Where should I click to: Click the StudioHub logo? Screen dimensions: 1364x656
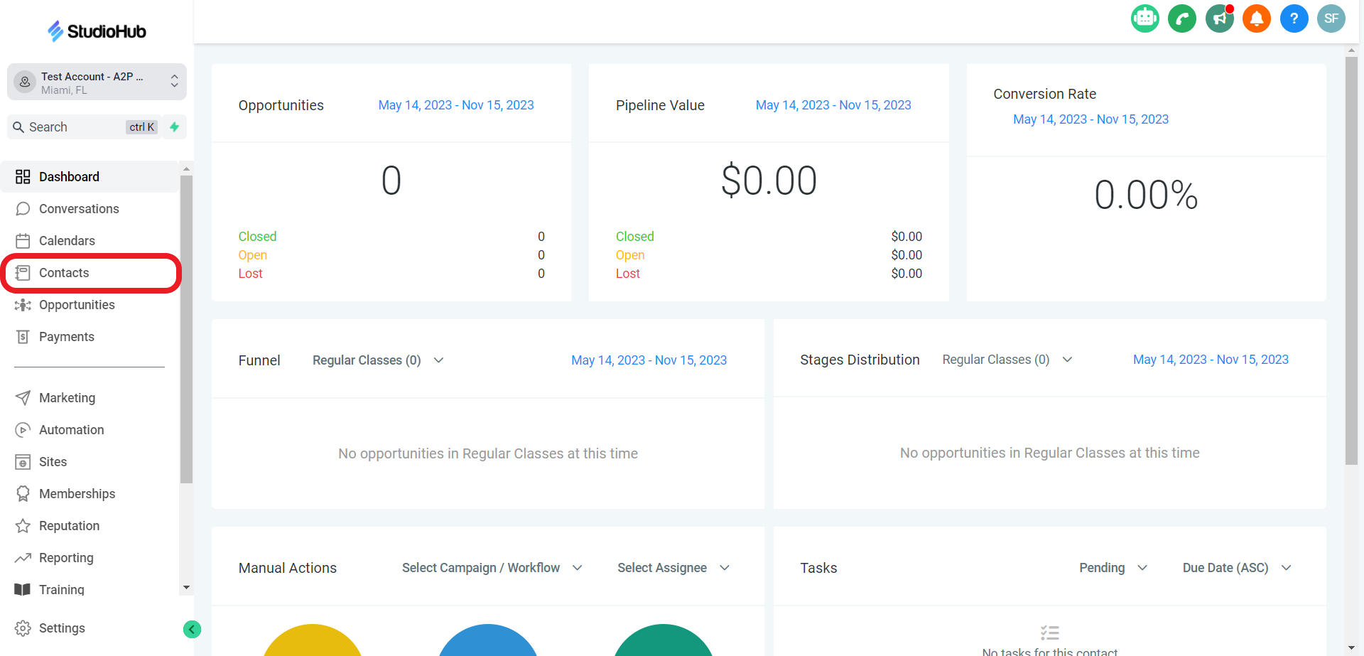(97, 31)
